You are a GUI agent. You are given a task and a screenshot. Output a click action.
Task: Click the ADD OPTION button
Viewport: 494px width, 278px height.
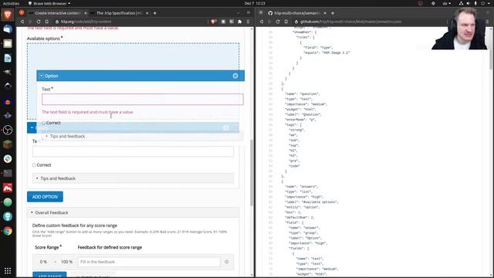point(45,197)
